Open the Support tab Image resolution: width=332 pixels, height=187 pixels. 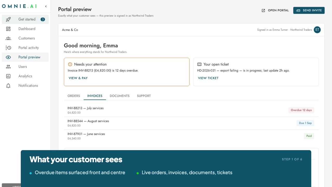[x=144, y=96]
